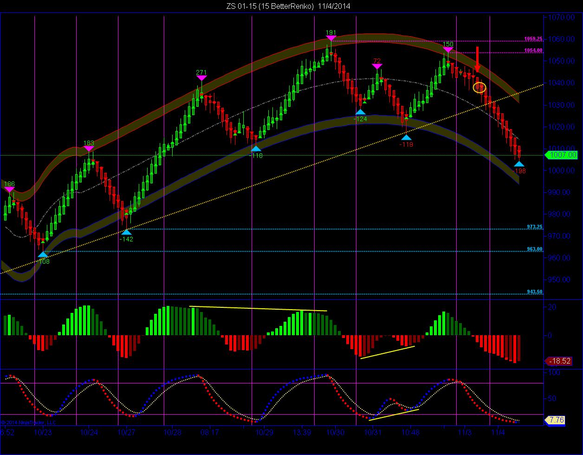
Task: Click the 11/4 date label on time axis
Action: click(498, 432)
